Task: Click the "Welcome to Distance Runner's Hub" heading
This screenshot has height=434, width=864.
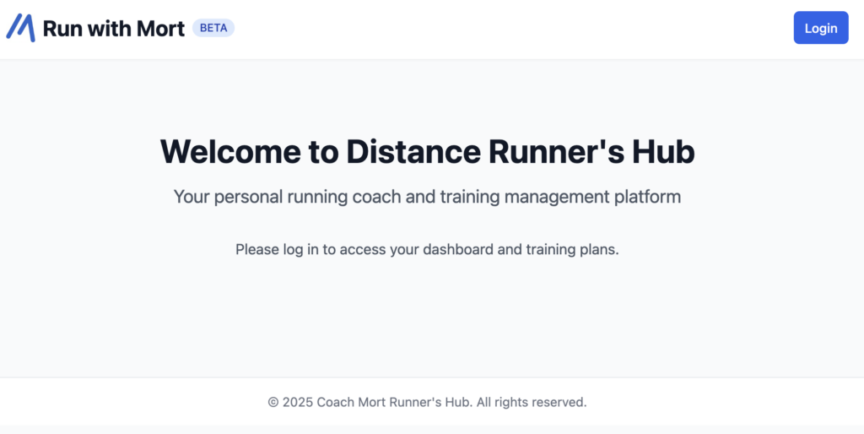Action: pos(427,152)
